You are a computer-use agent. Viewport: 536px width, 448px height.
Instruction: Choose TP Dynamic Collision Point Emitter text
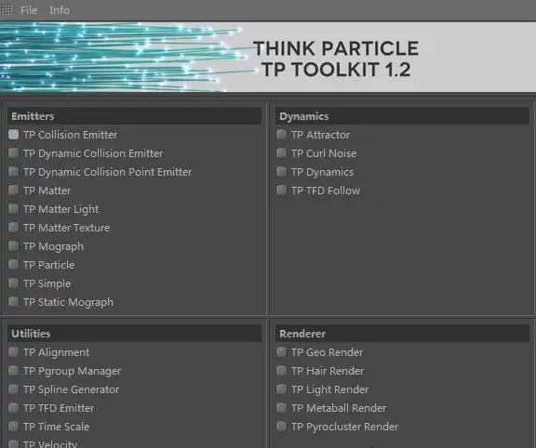(x=107, y=172)
